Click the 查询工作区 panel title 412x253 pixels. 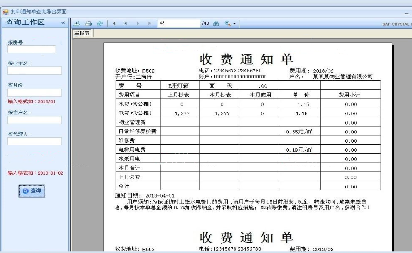(x=25, y=22)
